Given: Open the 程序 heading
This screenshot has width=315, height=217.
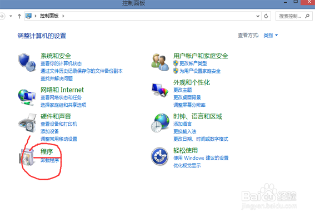Looking at the screenshot, I should (47, 151).
